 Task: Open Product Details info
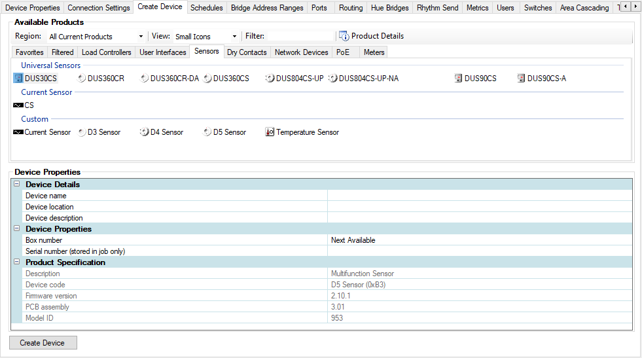(x=371, y=36)
